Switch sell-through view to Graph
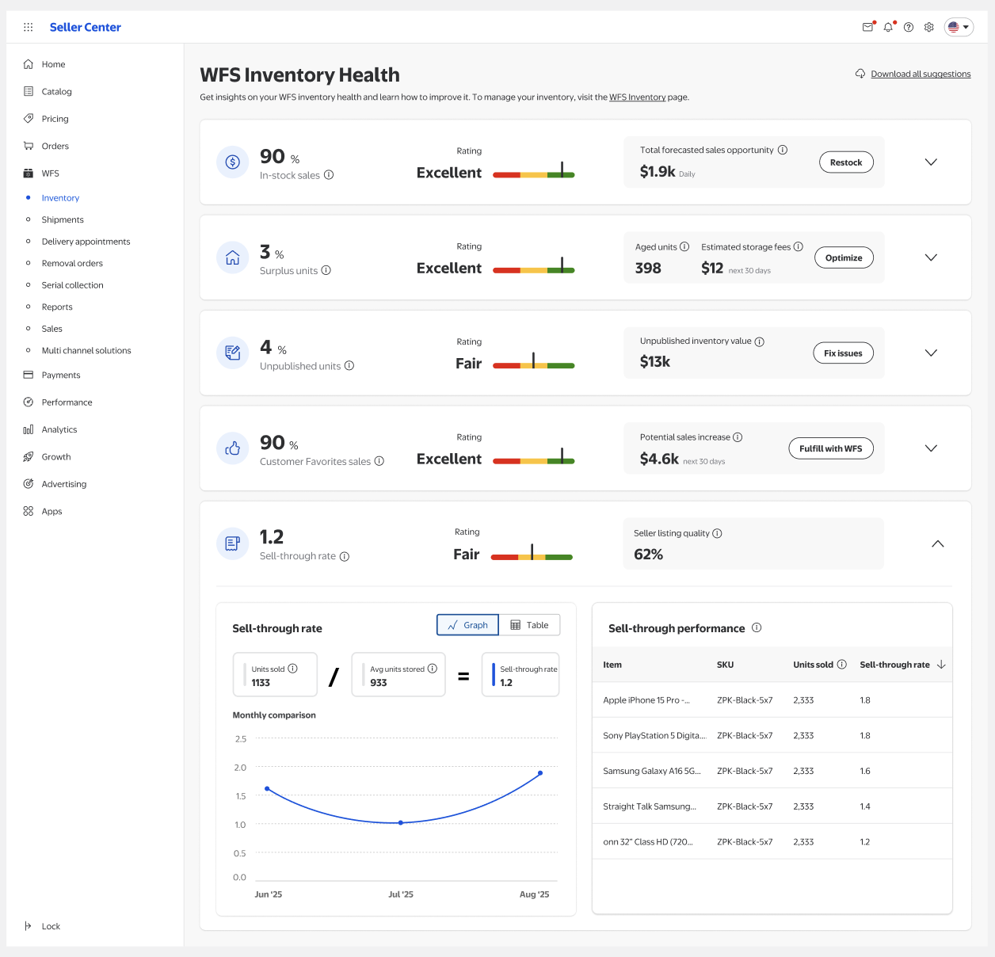 pyautogui.click(x=467, y=625)
